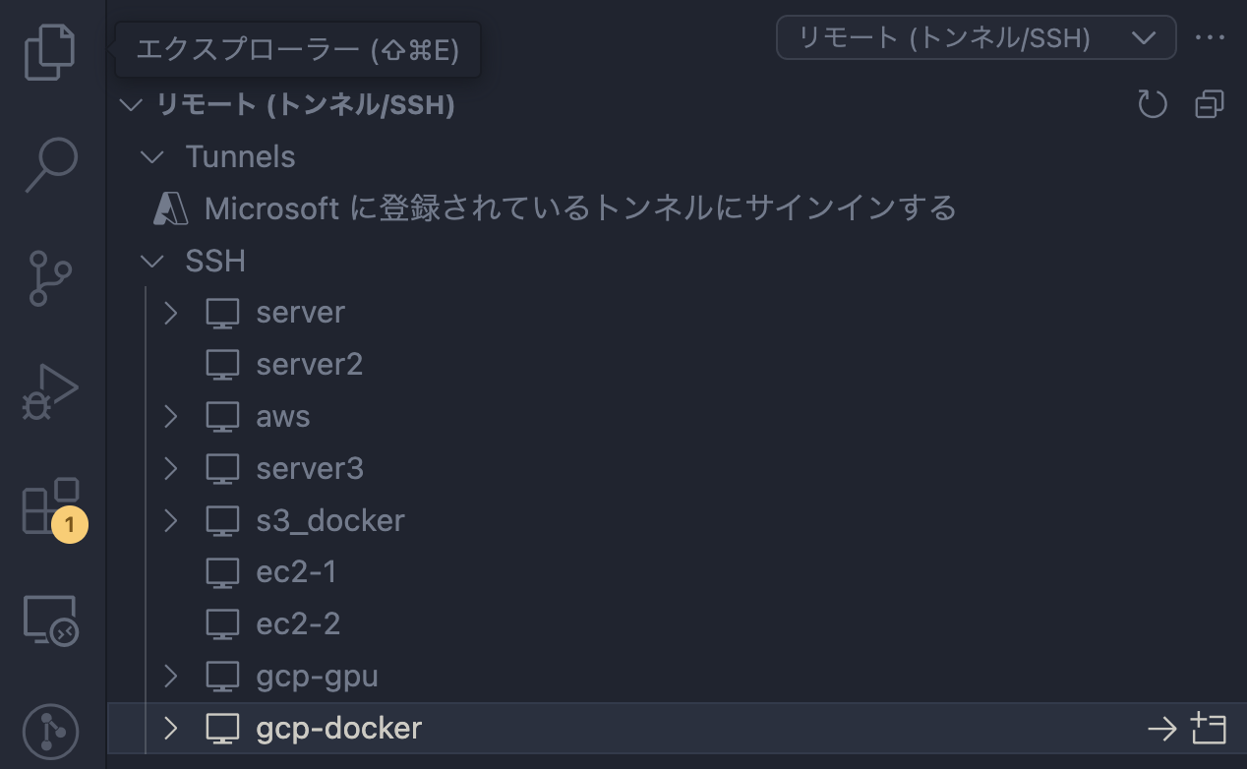Open the more actions menu with three dots
The height and width of the screenshot is (769, 1247).
[x=1209, y=37]
